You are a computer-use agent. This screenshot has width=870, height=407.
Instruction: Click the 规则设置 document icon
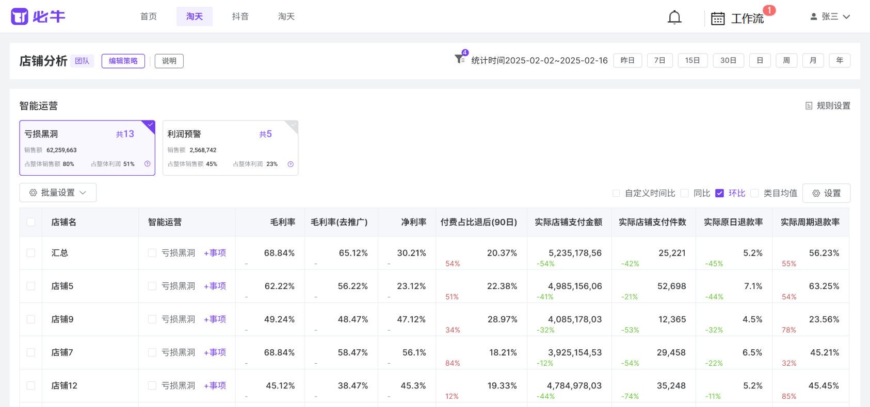(809, 106)
